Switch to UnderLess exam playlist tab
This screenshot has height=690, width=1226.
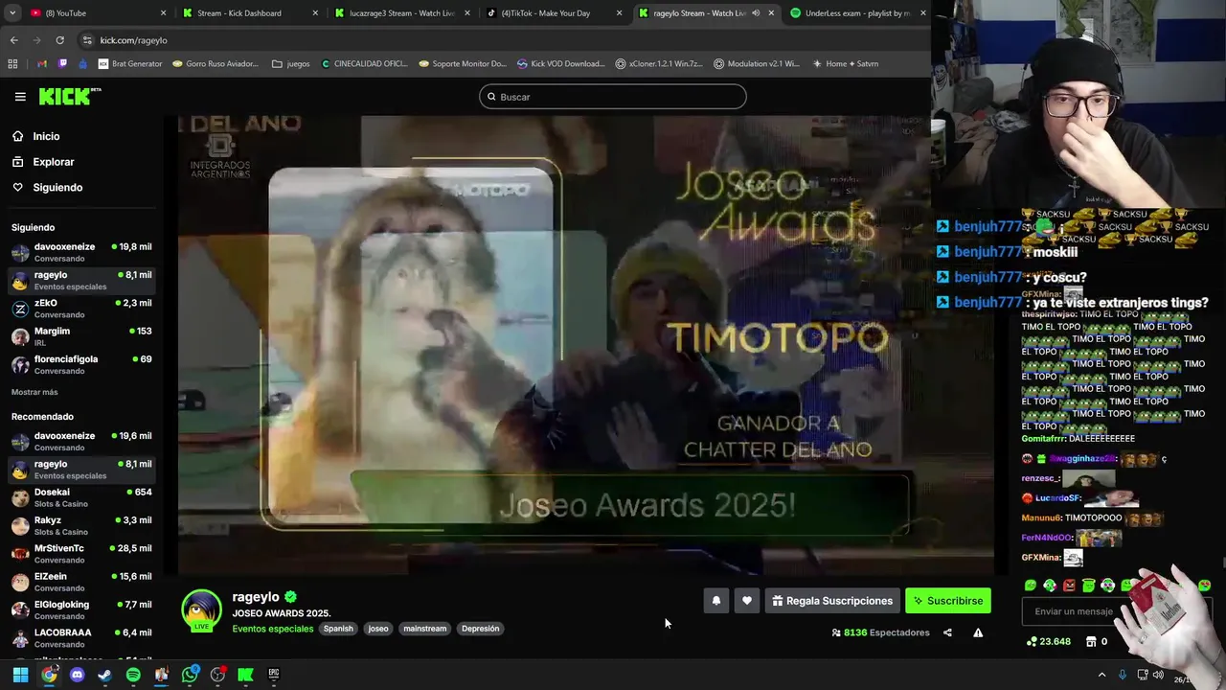[x=858, y=13]
